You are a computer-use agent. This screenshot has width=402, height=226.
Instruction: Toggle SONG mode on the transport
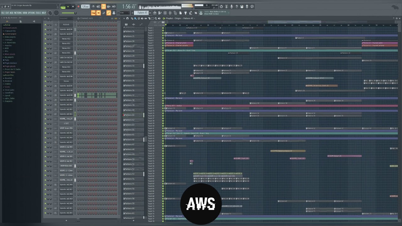63,7
